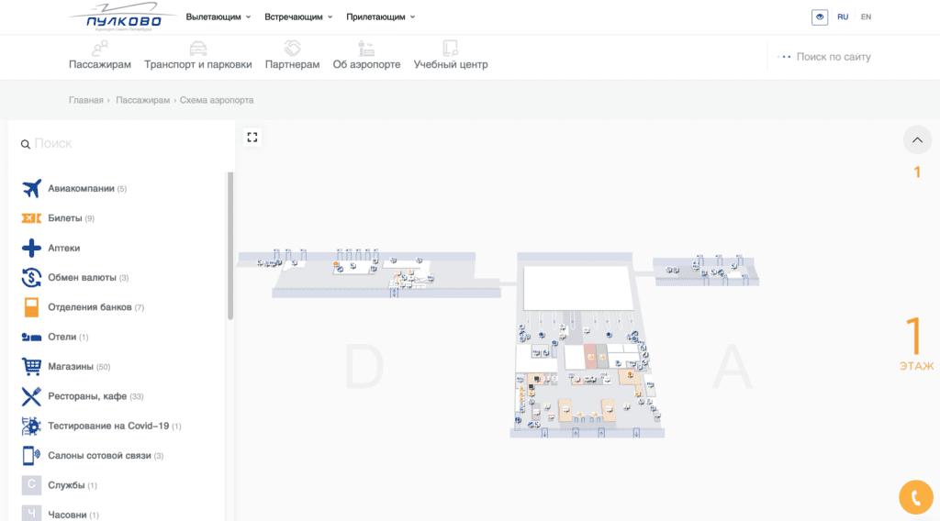Go up one floor with chevron arrow
Viewport: 940px width, 521px height.
917,140
